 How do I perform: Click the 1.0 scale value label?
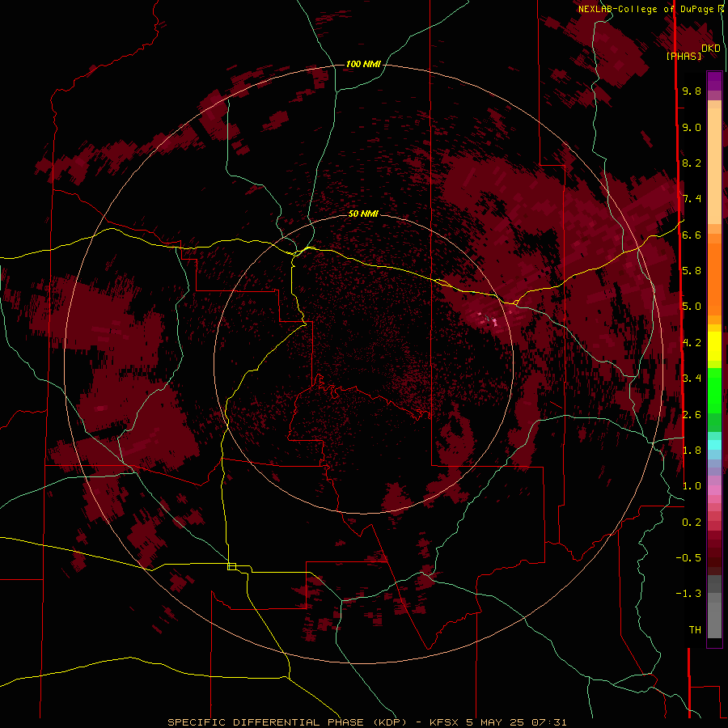coord(692,486)
